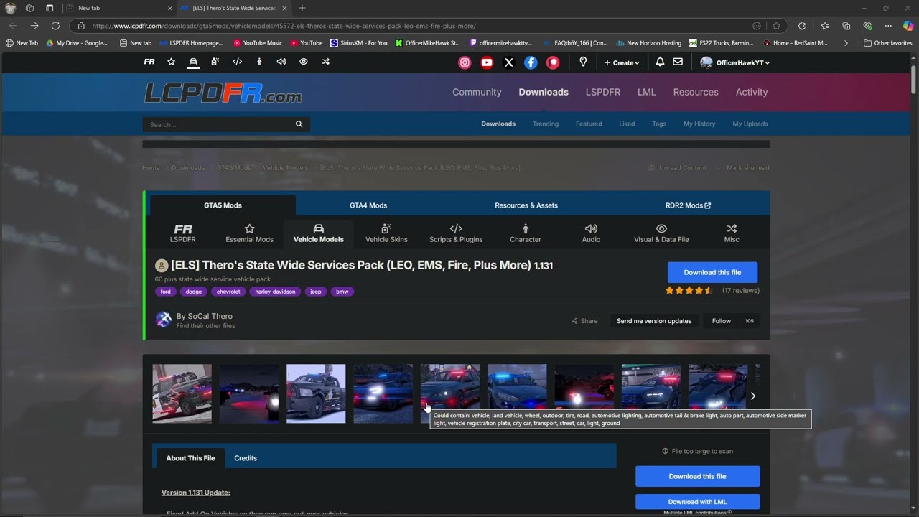Expand the Create dropdown menu

click(x=622, y=62)
